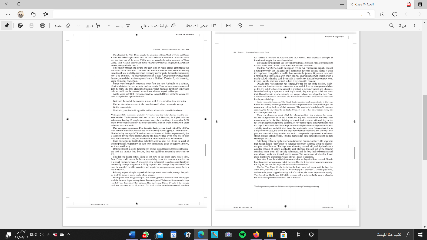Click the page number field showing 3

pos(414,25)
